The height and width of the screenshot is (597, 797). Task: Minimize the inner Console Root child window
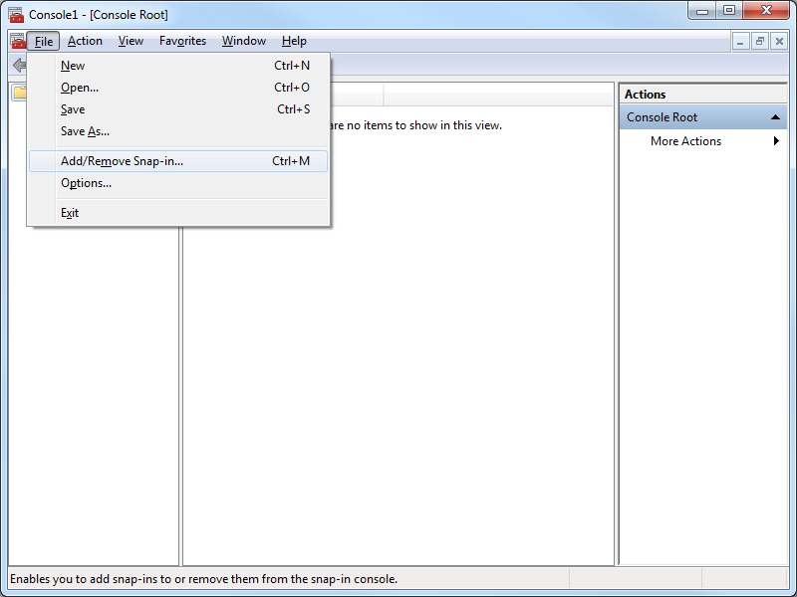pos(740,41)
